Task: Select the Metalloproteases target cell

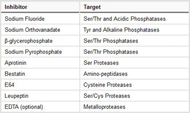Action: click(134, 107)
